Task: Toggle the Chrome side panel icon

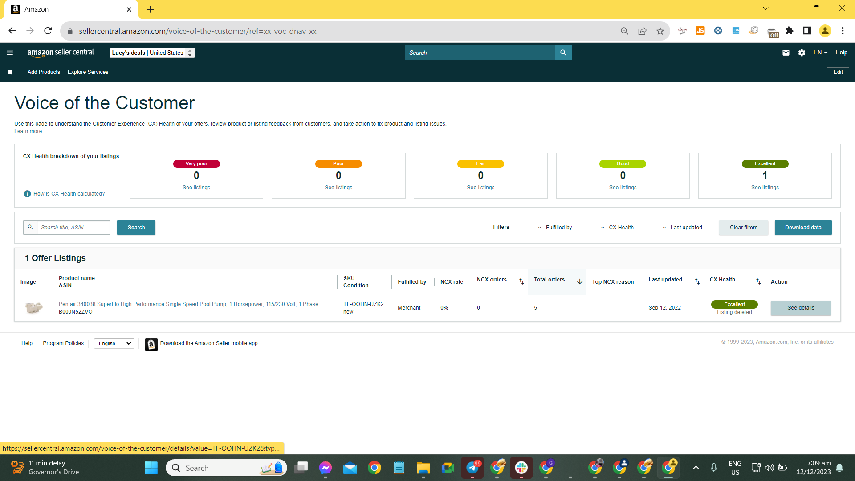Action: coord(807,31)
